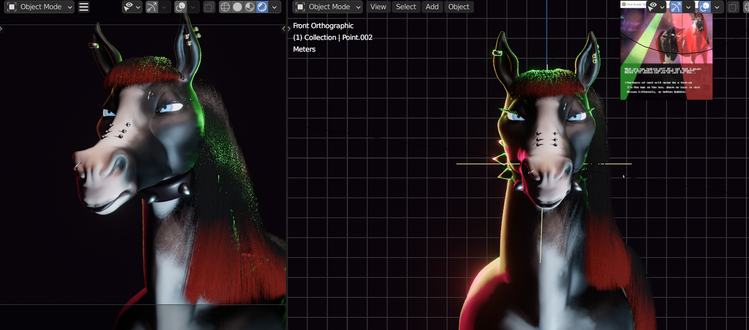Open the Object menu

(x=459, y=7)
